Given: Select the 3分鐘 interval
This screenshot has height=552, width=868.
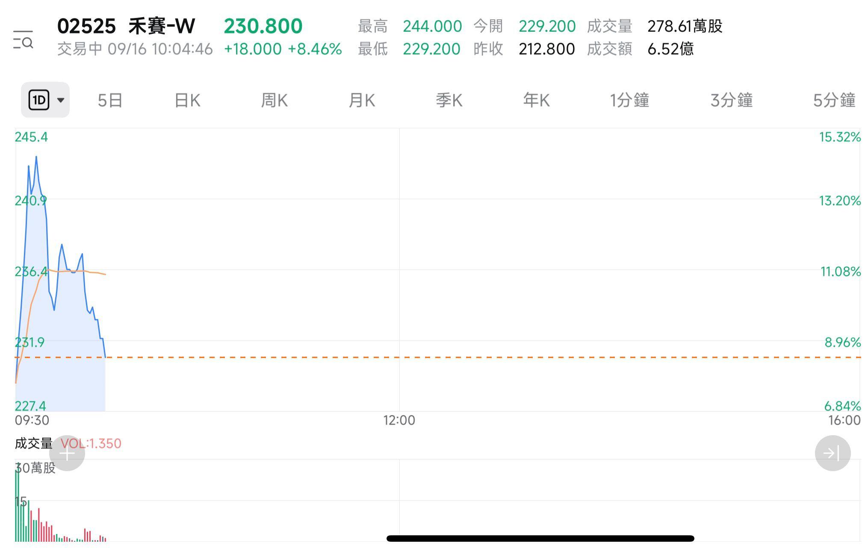Looking at the screenshot, I should coord(731,100).
